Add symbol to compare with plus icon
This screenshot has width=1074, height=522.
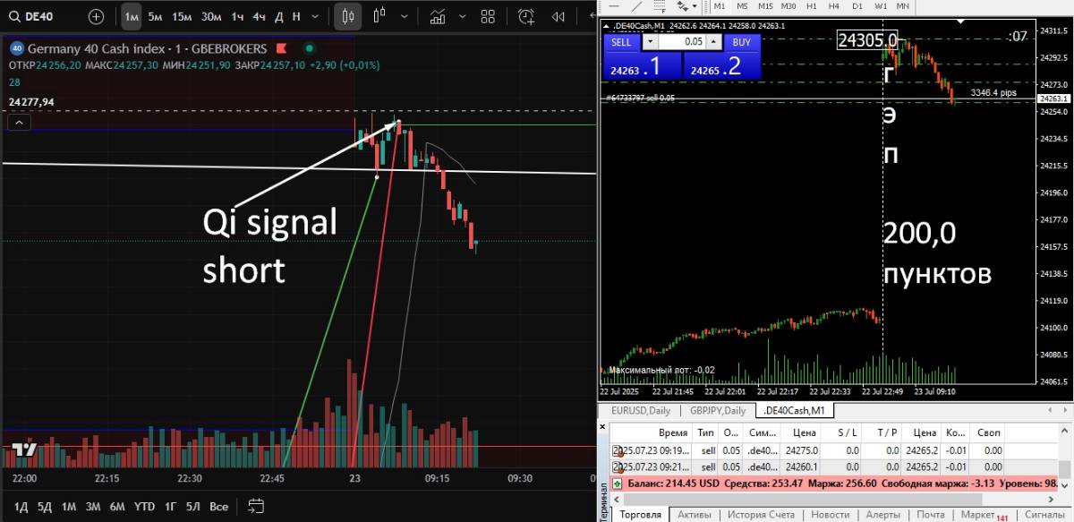point(97,16)
